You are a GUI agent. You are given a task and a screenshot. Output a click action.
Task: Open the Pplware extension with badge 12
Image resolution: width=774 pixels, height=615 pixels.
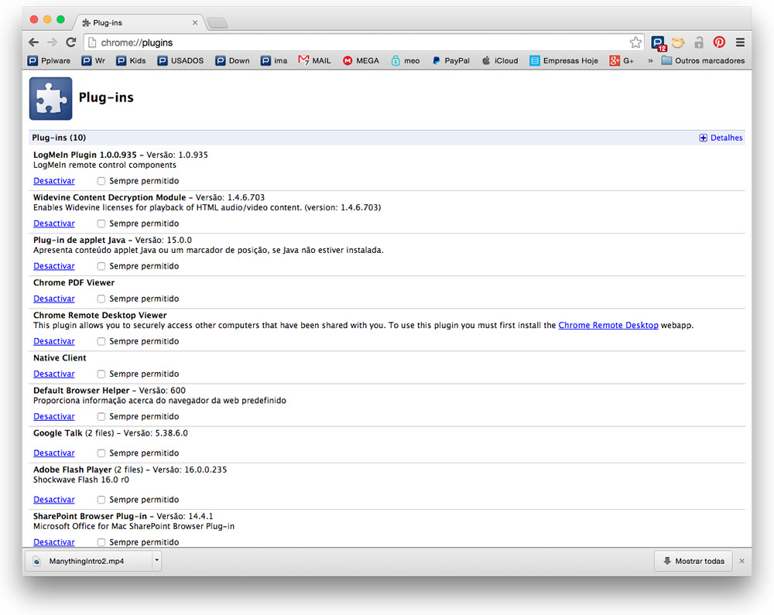(x=659, y=43)
